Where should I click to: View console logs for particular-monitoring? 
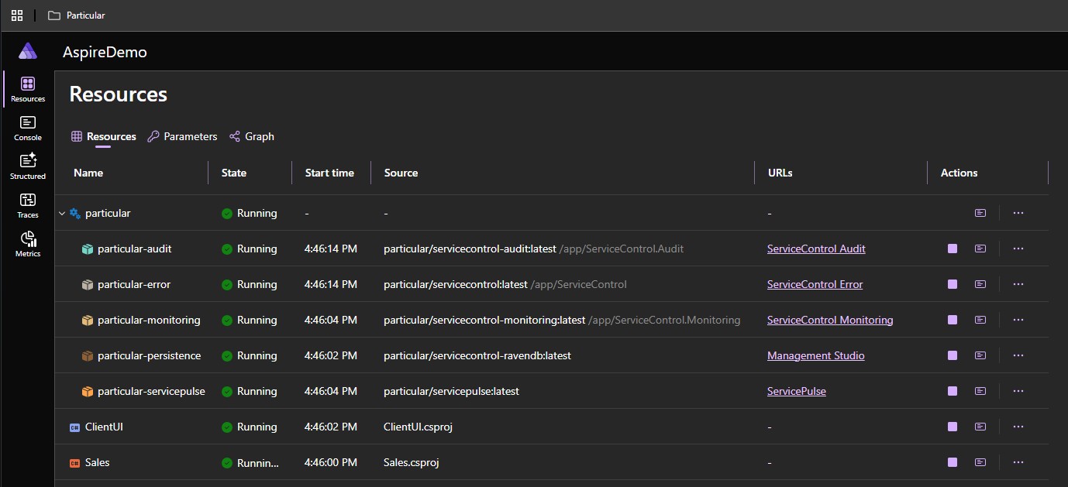[x=980, y=320]
